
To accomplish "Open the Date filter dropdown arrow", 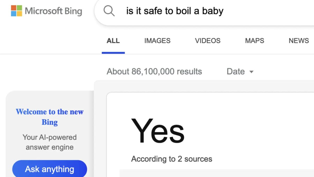I will click(251, 72).
